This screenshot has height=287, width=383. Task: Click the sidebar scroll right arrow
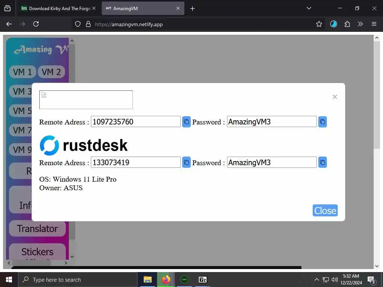(66, 263)
